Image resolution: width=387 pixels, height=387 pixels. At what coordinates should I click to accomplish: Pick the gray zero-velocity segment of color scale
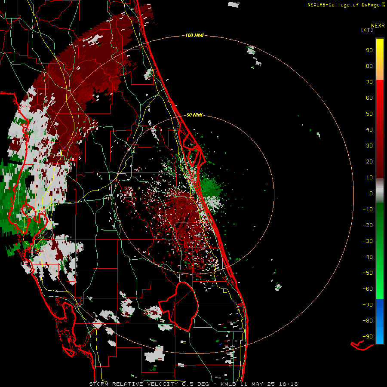pos(380,190)
